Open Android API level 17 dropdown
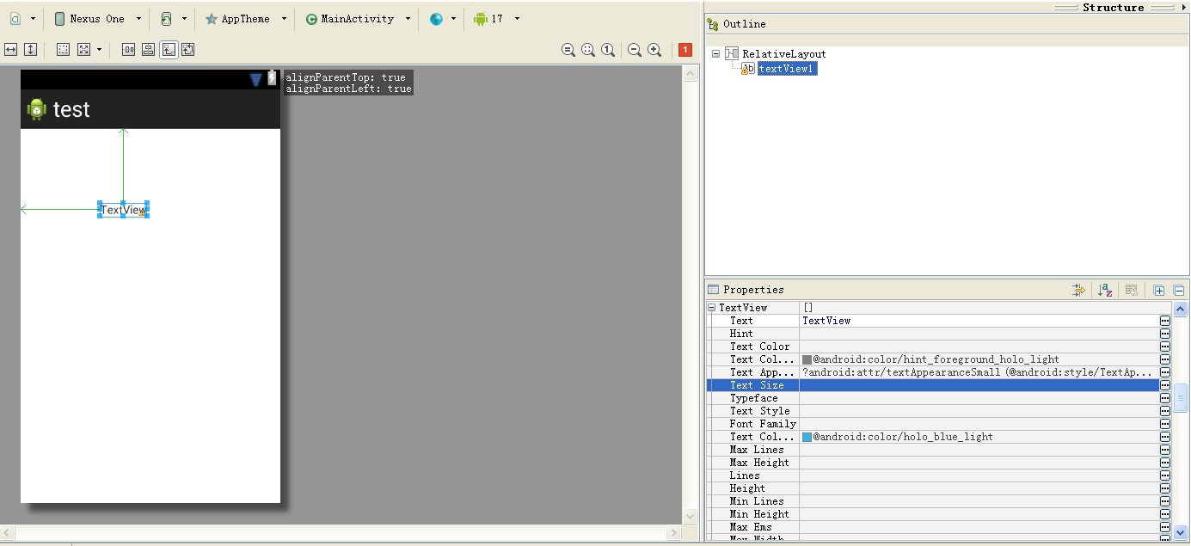Viewport: 1191px width, 546px height. pyautogui.click(x=498, y=19)
